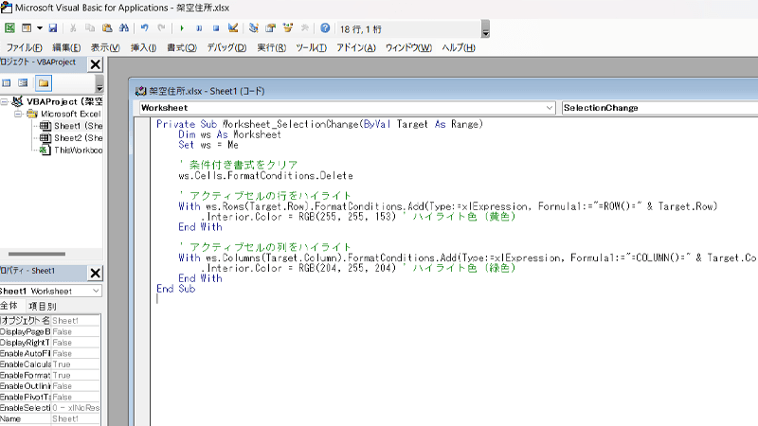The width and height of the screenshot is (758, 426).
Task: Run the macro with the green play icon
Action: pos(182,28)
